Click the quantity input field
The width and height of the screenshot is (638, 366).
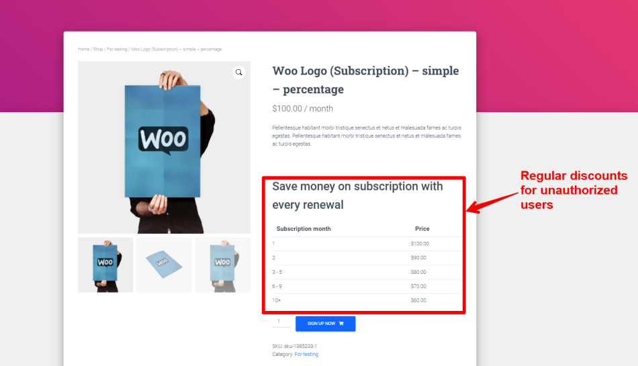click(281, 322)
